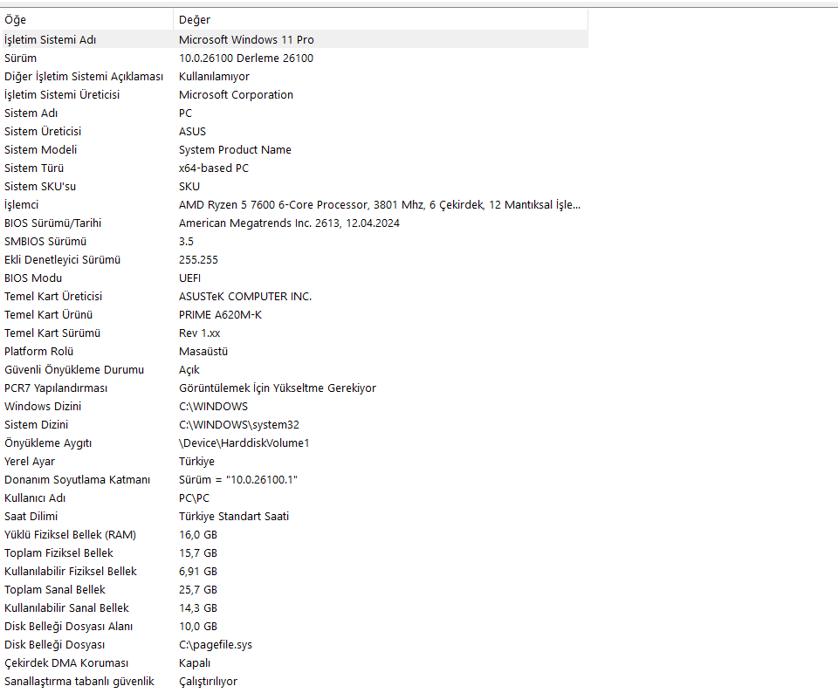Select the 'SMBIOS Sürümü' row label
The width and height of the screenshot is (838, 693).
(45, 242)
